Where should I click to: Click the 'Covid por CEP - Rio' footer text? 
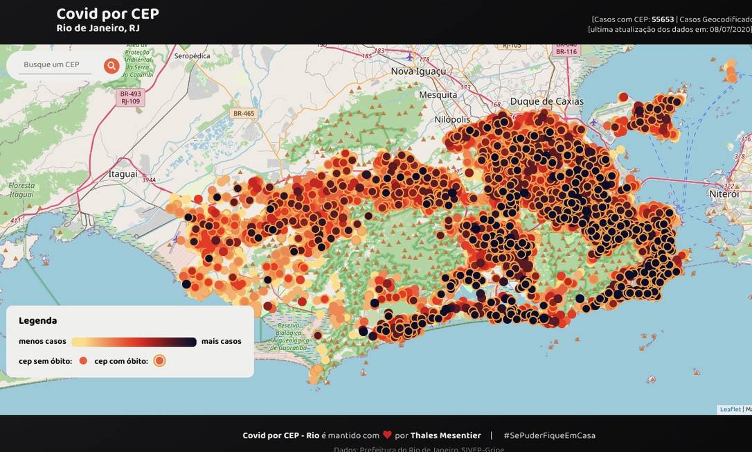280,435
